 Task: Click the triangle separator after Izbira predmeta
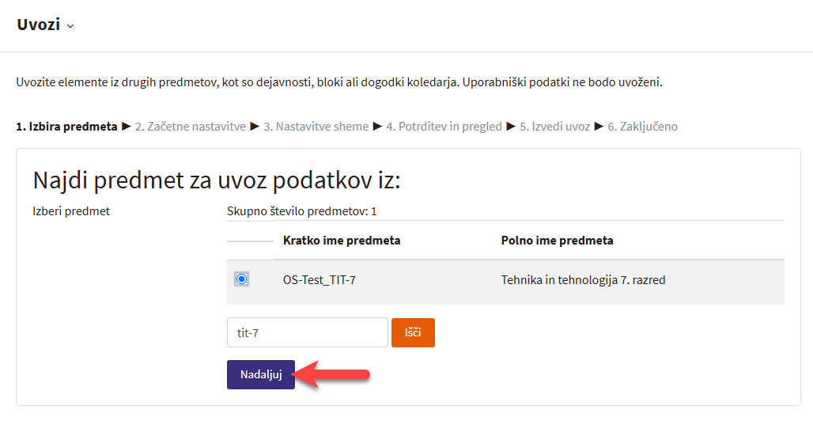coord(126,127)
